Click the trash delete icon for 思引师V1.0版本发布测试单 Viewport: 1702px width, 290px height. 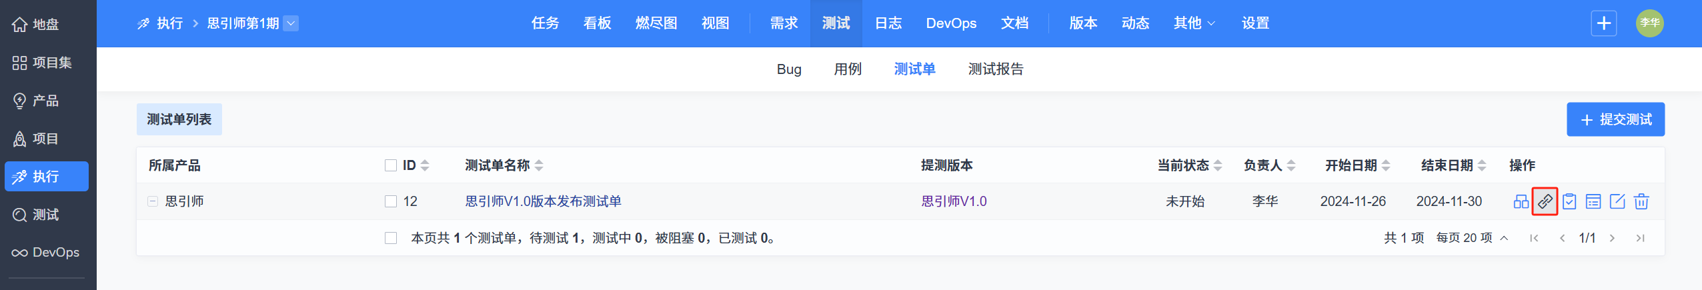1641,201
